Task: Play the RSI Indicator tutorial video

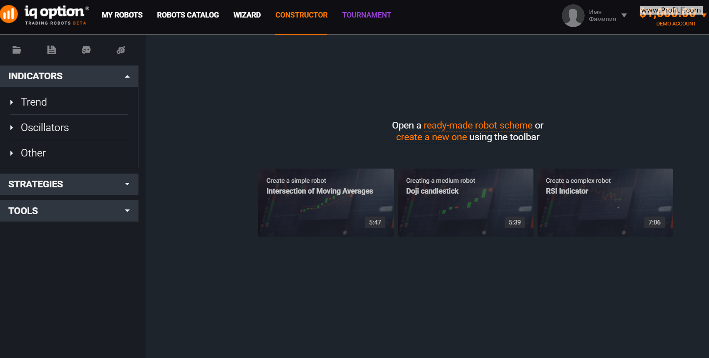Action: coord(605,202)
